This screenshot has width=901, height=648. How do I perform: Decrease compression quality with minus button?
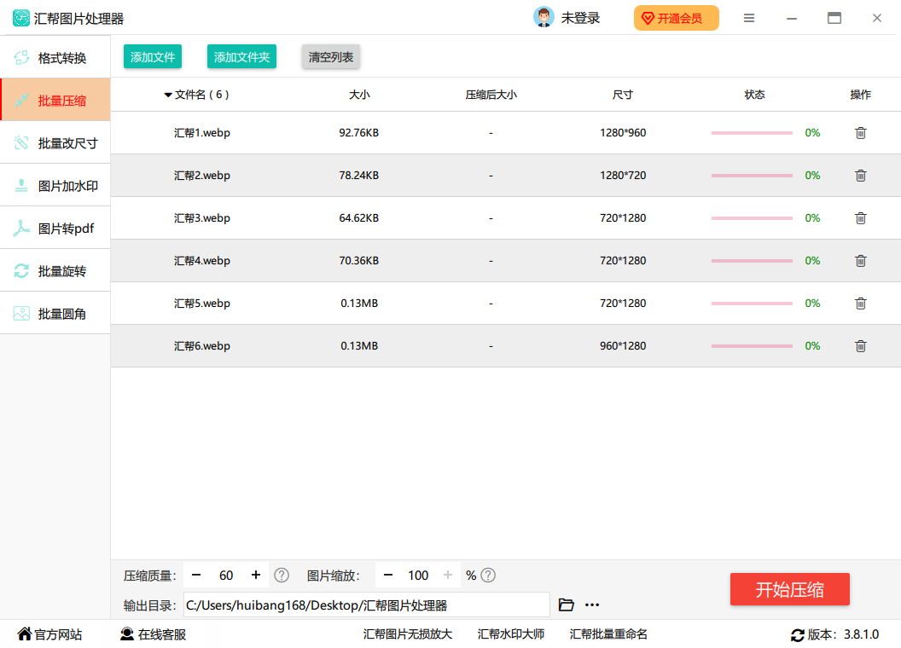pos(196,576)
